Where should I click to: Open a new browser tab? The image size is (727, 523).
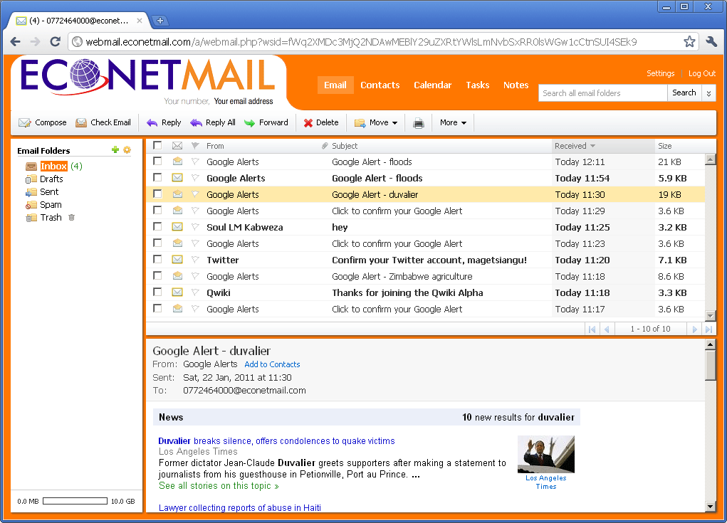[160, 21]
